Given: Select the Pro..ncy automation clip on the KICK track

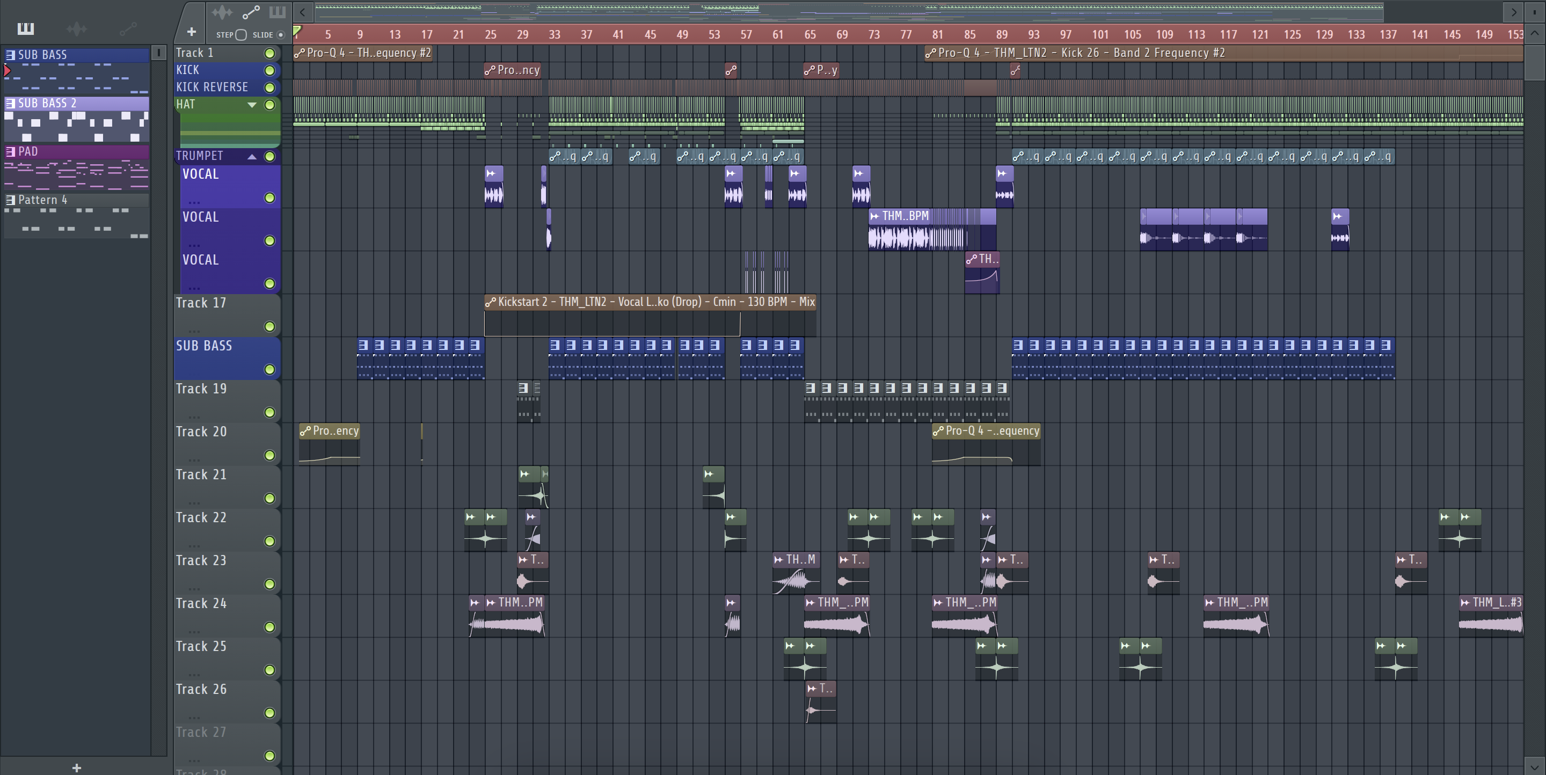Looking at the screenshot, I should point(513,70).
